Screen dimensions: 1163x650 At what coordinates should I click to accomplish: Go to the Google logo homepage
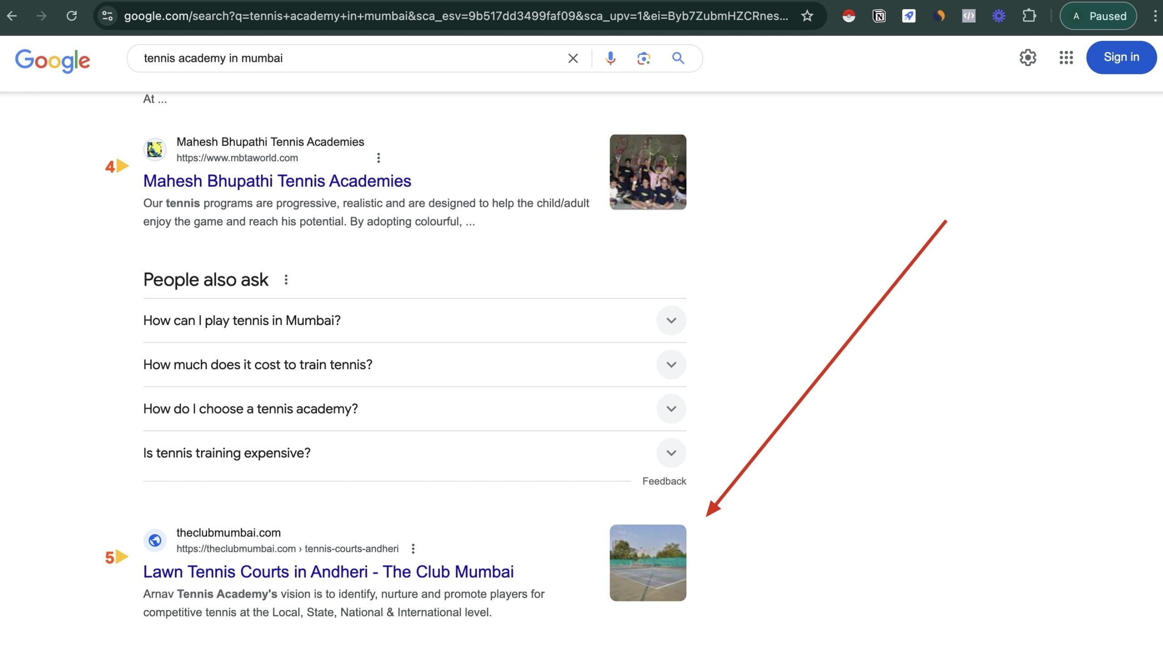[53, 60]
